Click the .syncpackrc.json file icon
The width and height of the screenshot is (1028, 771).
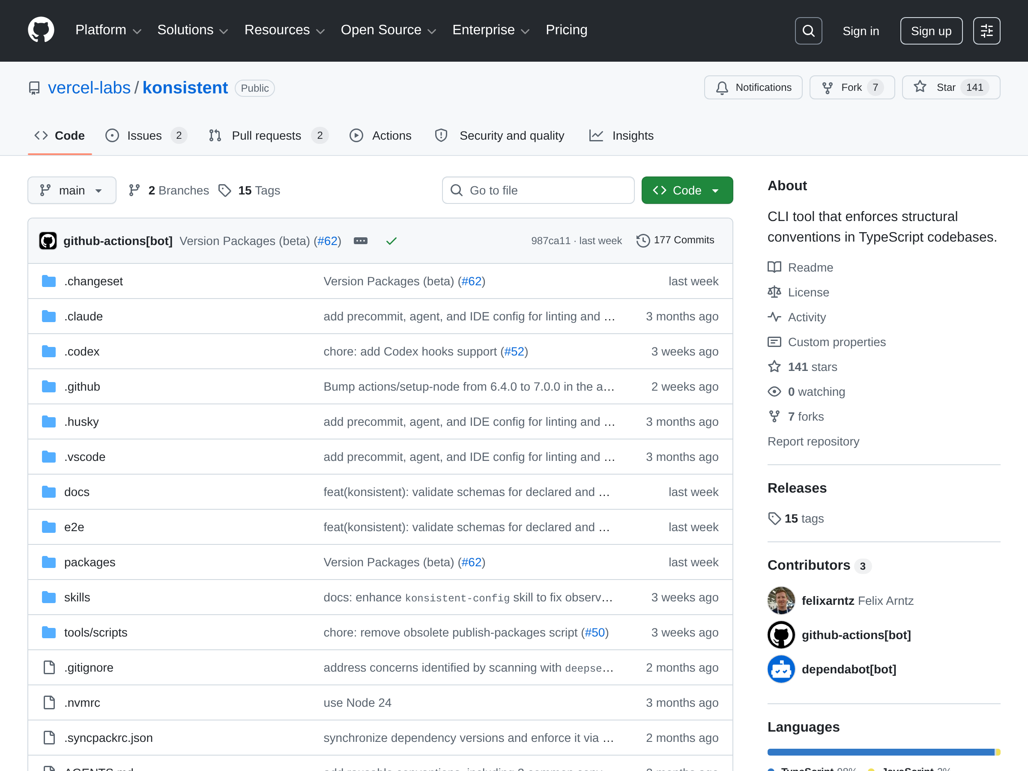[x=49, y=738]
